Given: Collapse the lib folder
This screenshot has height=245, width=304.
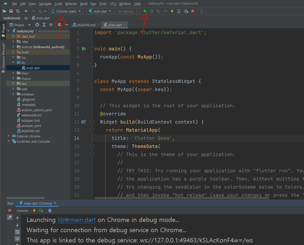Looking at the screenshot, I should click(x=13, y=62).
